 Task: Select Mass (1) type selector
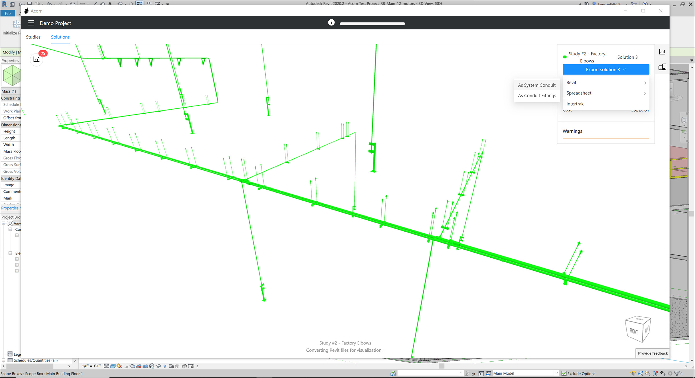(x=11, y=91)
